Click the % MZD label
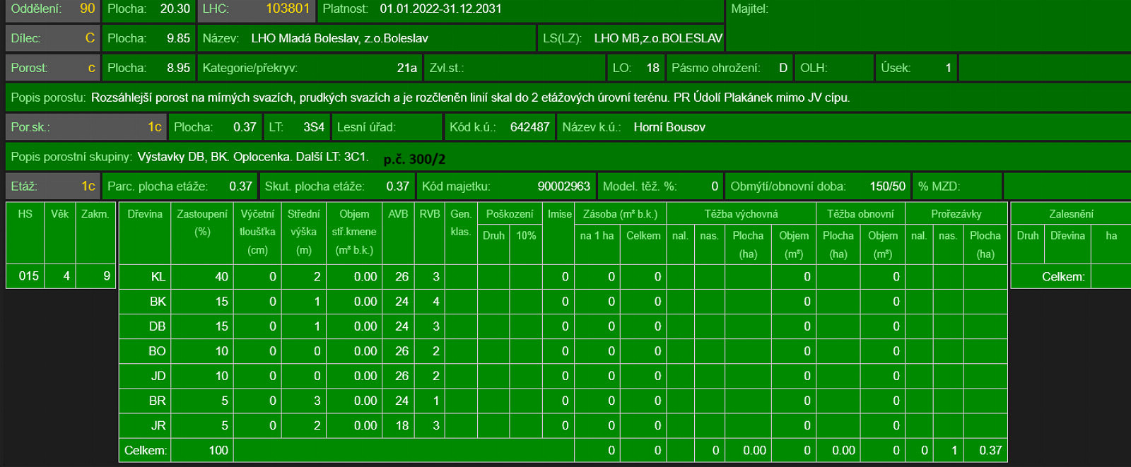This screenshot has height=467, width=1131. pos(939,187)
